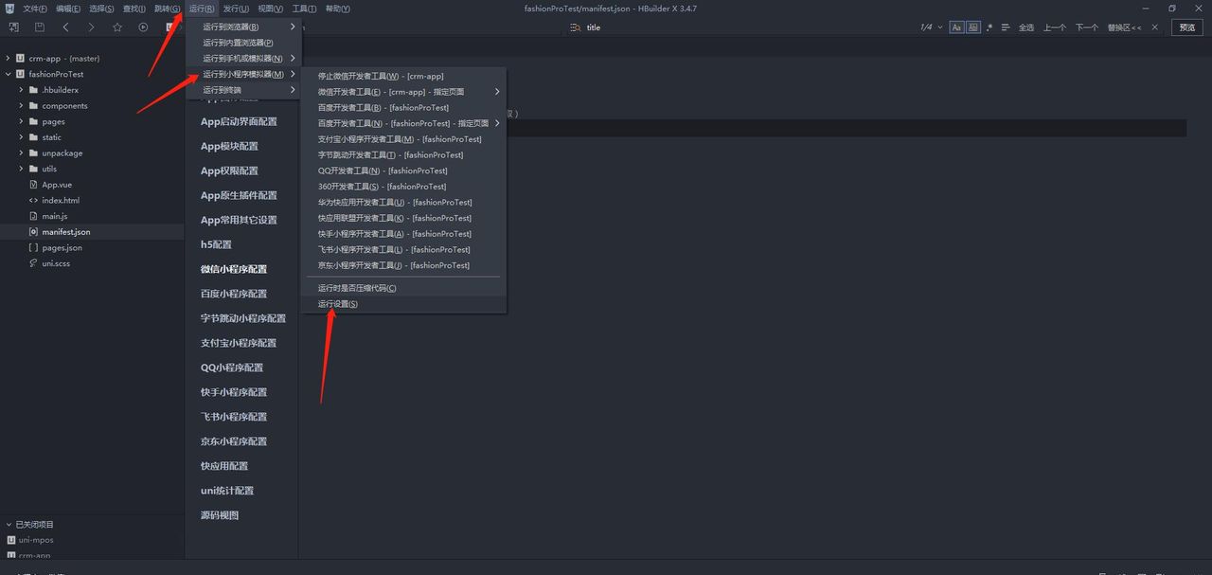
Task: Expand the 运行到终端 submenu
Action: (x=243, y=90)
